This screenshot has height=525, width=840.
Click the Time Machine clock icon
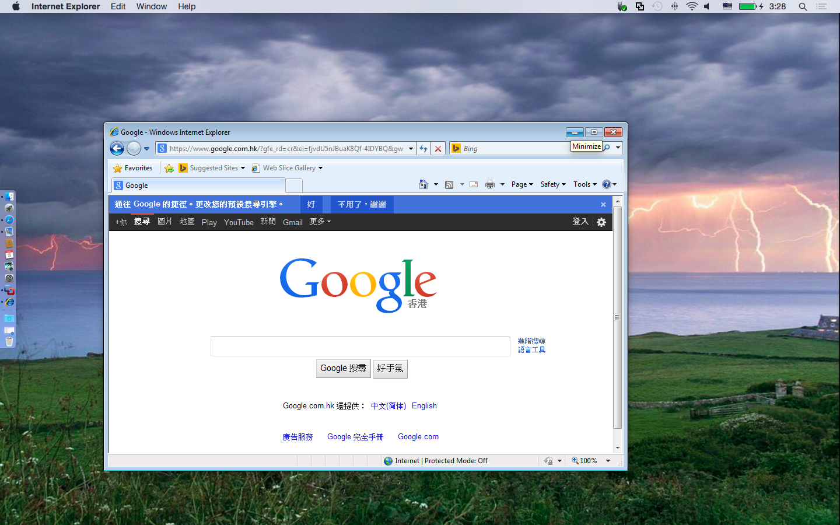[x=657, y=6]
